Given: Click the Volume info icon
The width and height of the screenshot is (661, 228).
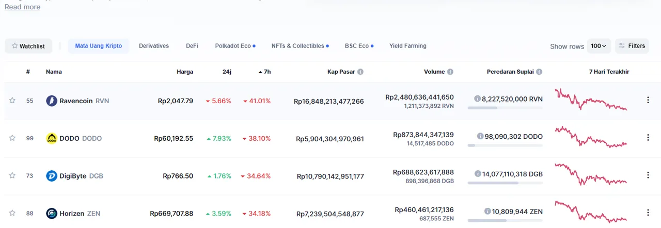Looking at the screenshot, I should point(450,72).
